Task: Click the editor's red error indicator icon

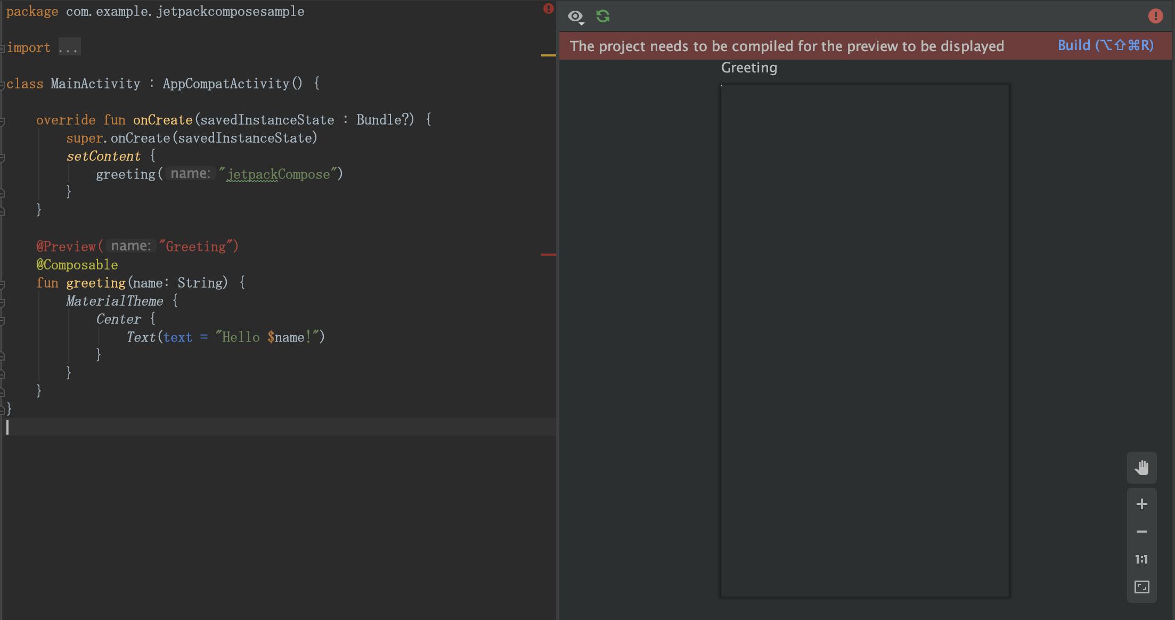Action: 548,9
